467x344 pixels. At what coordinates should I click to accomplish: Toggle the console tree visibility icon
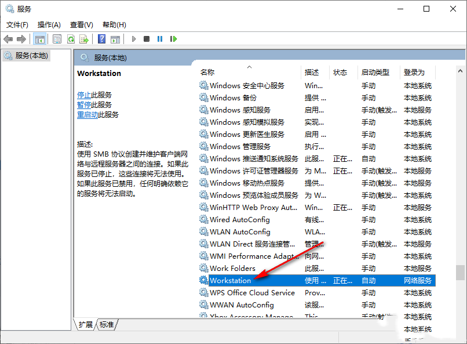(x=40, y=39)
